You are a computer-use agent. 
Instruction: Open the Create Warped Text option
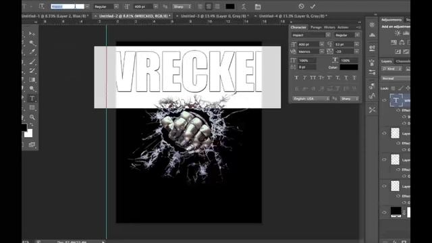pos(244,7)
